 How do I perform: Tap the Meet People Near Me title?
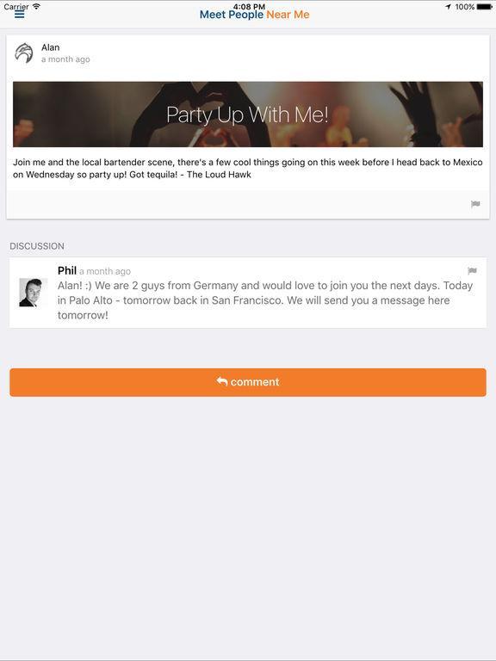pos(254,15)
